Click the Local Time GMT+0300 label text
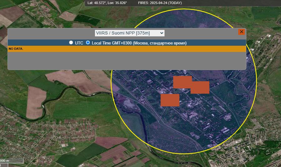Screen dimensions: 281x167 [139, 43]
